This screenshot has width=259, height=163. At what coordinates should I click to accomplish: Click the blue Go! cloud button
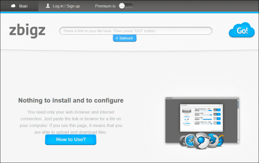pos(242,30)
